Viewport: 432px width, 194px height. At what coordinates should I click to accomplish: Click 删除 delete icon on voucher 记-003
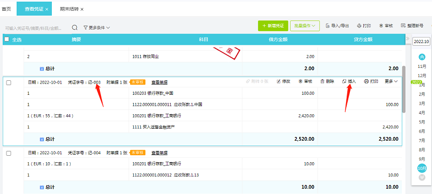coord(322,81)
